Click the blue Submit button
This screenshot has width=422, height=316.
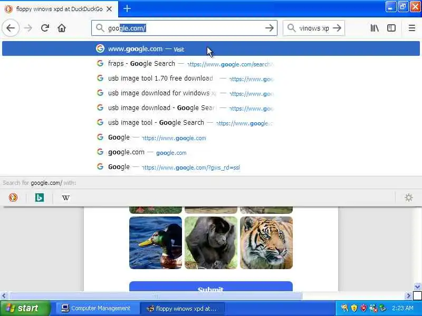click(x=210, y=287)
